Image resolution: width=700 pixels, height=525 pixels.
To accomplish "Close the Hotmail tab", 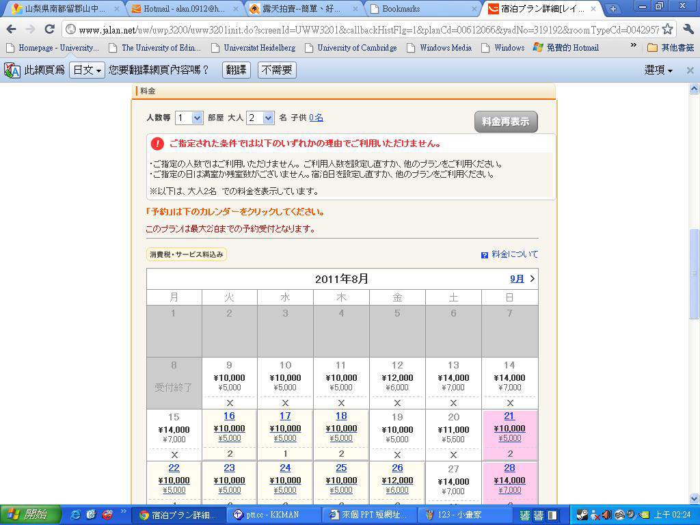I will pyautogui.click(x=236, y=9).
